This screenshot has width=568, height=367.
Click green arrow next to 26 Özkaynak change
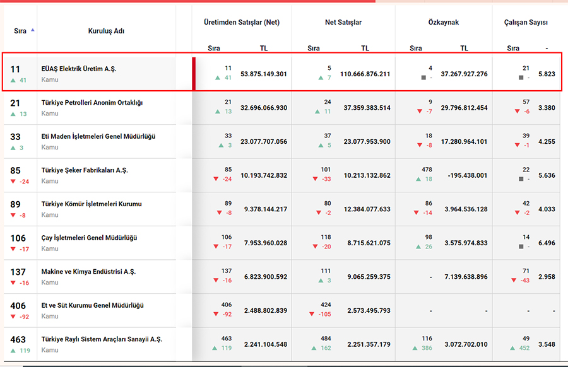click(x=418, y=247)
